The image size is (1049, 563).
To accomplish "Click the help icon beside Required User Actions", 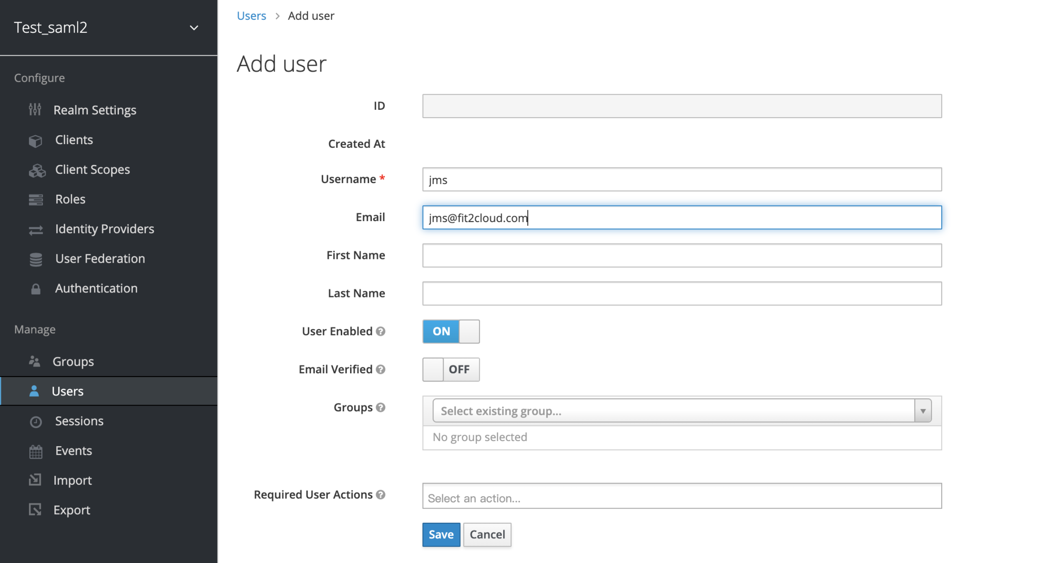I will (x=381, y=495).
